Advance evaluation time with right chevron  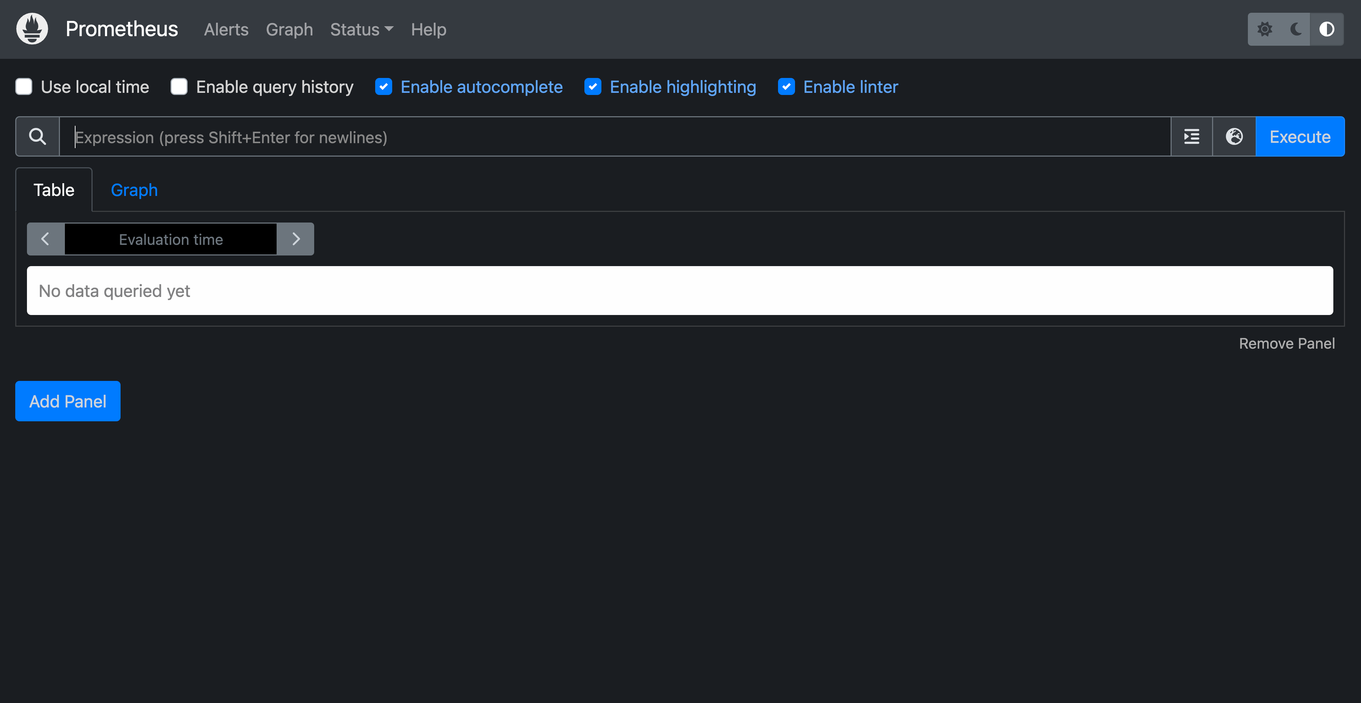[x=295, y=238]
